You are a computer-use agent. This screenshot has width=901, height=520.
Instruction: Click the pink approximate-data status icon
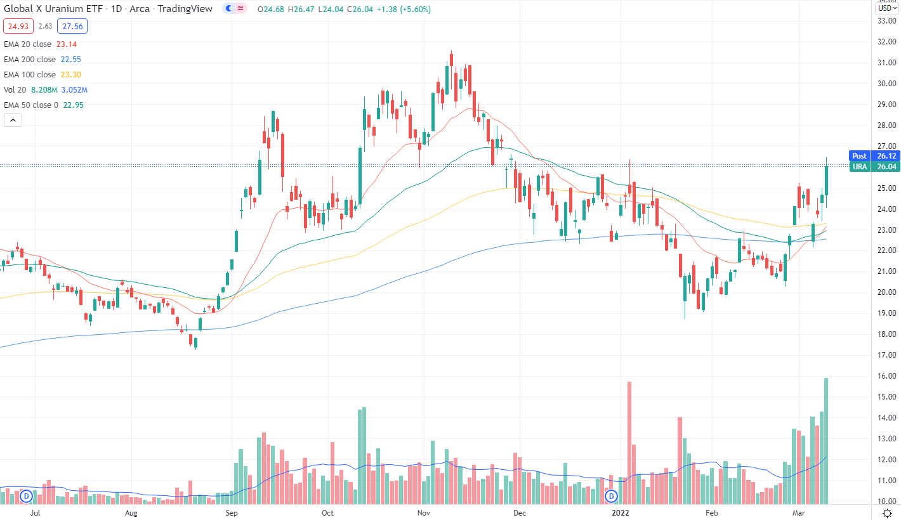240,9
